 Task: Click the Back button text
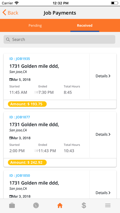coord(13,13)
